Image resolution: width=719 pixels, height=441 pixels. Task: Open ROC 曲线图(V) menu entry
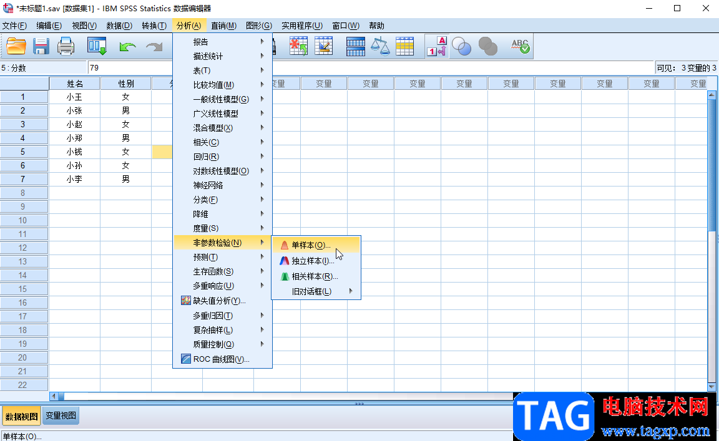coord(222,359)
